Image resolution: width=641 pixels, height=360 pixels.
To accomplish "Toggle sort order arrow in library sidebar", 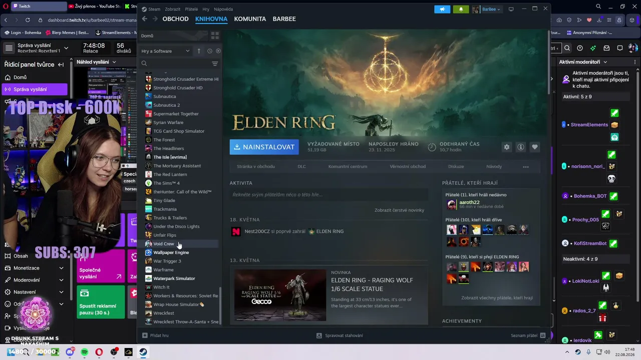I will (x=199, y=51).
